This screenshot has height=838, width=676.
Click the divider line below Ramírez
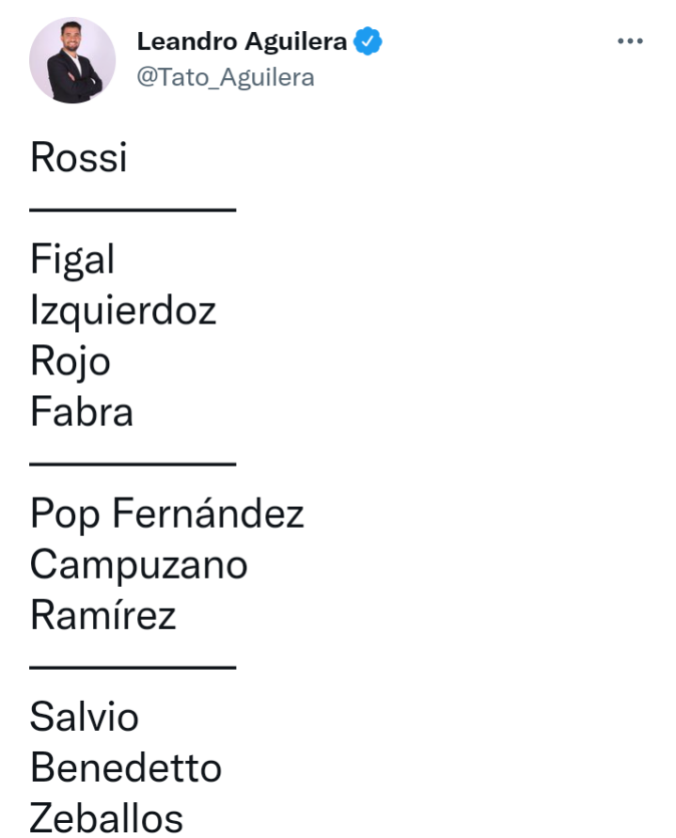point(133,667)
